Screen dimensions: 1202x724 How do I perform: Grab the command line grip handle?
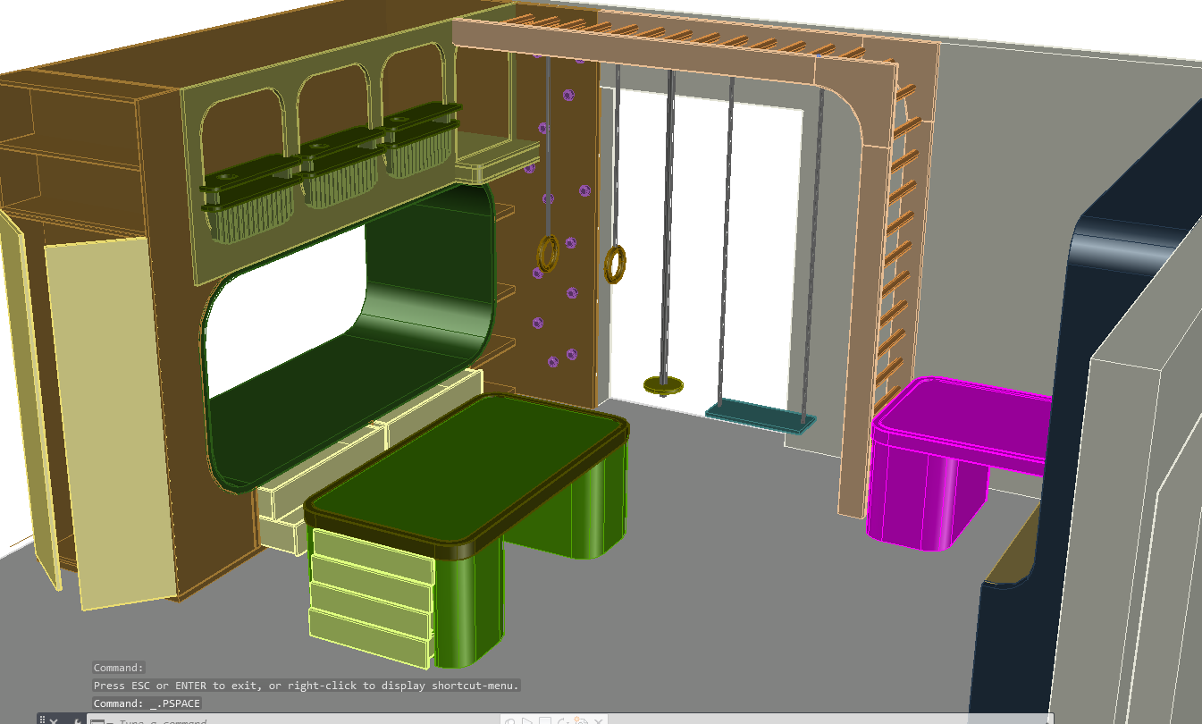[x=42, y=720]
